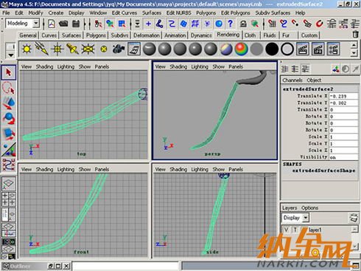This screenshot has width=361, height=271.
Task: Apply the black shader swatch ball
Action: [272, 49]
